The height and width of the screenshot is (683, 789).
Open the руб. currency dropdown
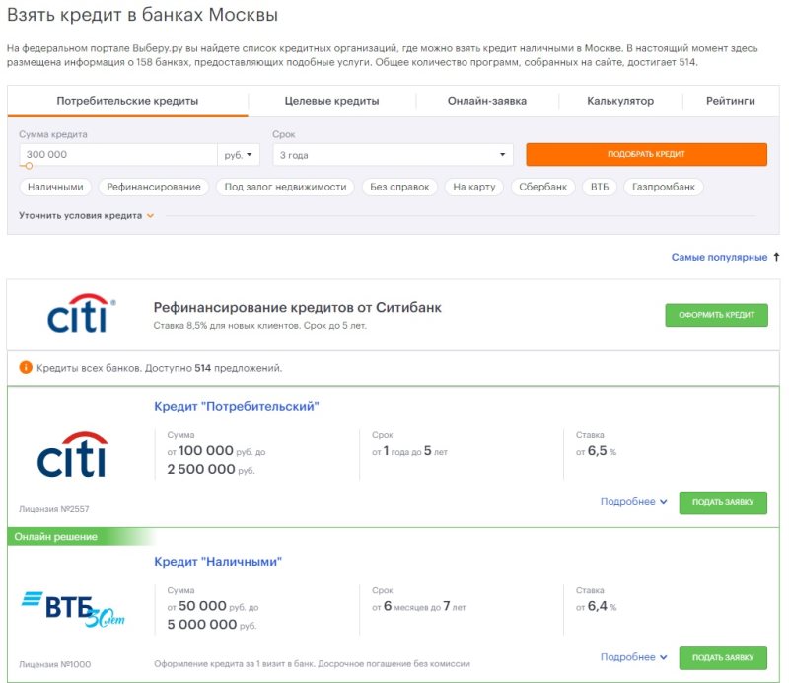click(x=239, y=155)
